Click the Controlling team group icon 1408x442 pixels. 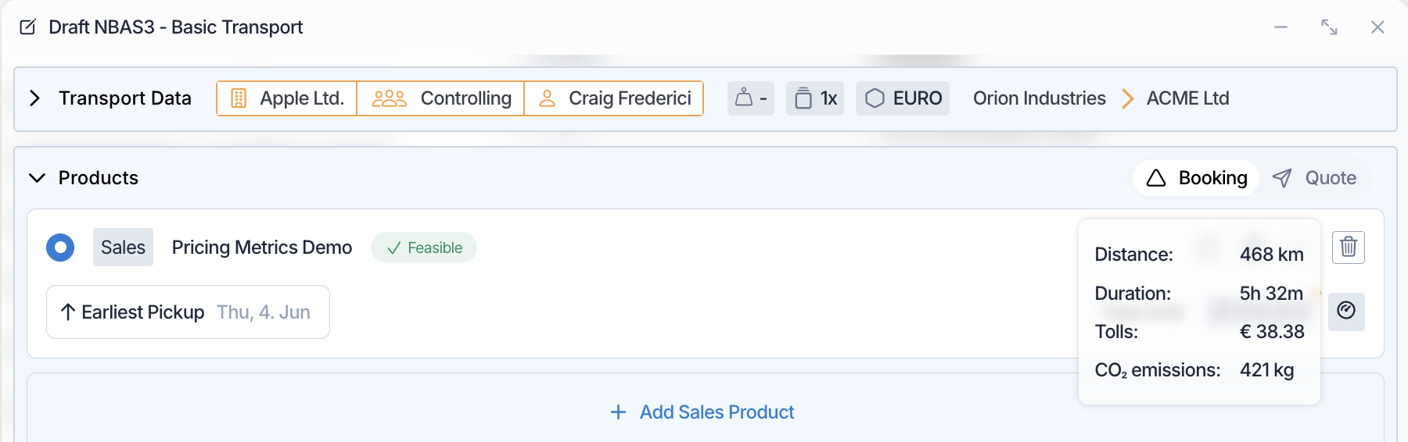[389, 98]
